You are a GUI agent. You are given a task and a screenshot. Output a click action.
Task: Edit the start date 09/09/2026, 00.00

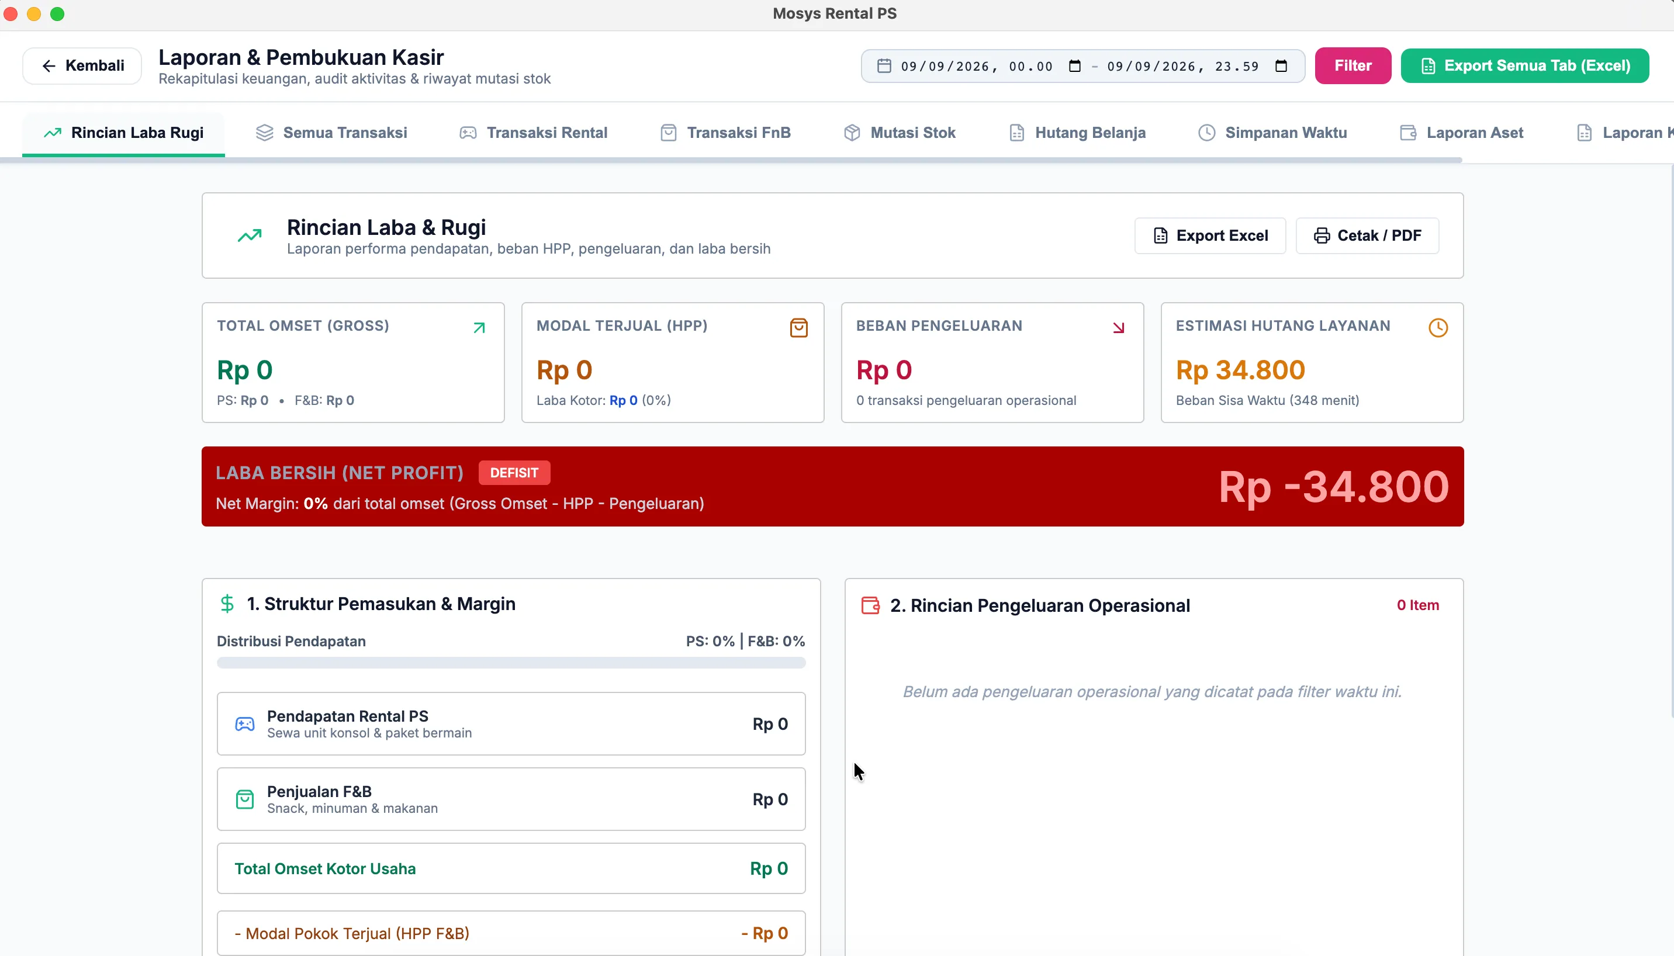pyautogui.click(x=977, y=66)
